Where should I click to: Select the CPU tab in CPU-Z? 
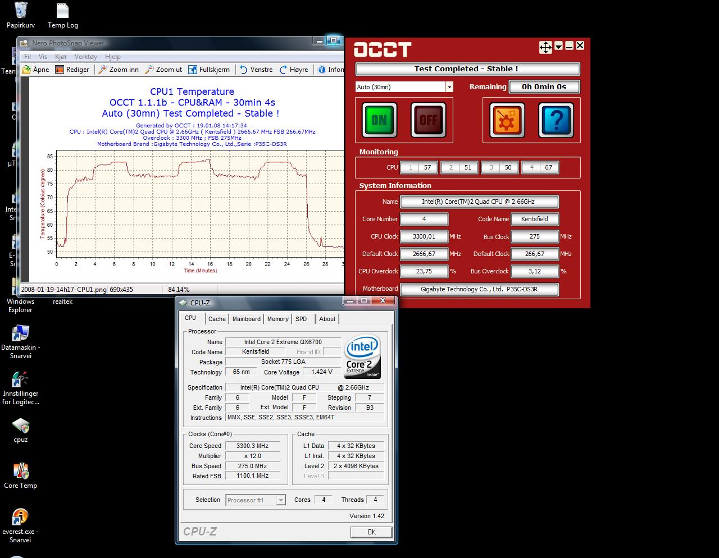pyautogui.click(x=191, y=318)
